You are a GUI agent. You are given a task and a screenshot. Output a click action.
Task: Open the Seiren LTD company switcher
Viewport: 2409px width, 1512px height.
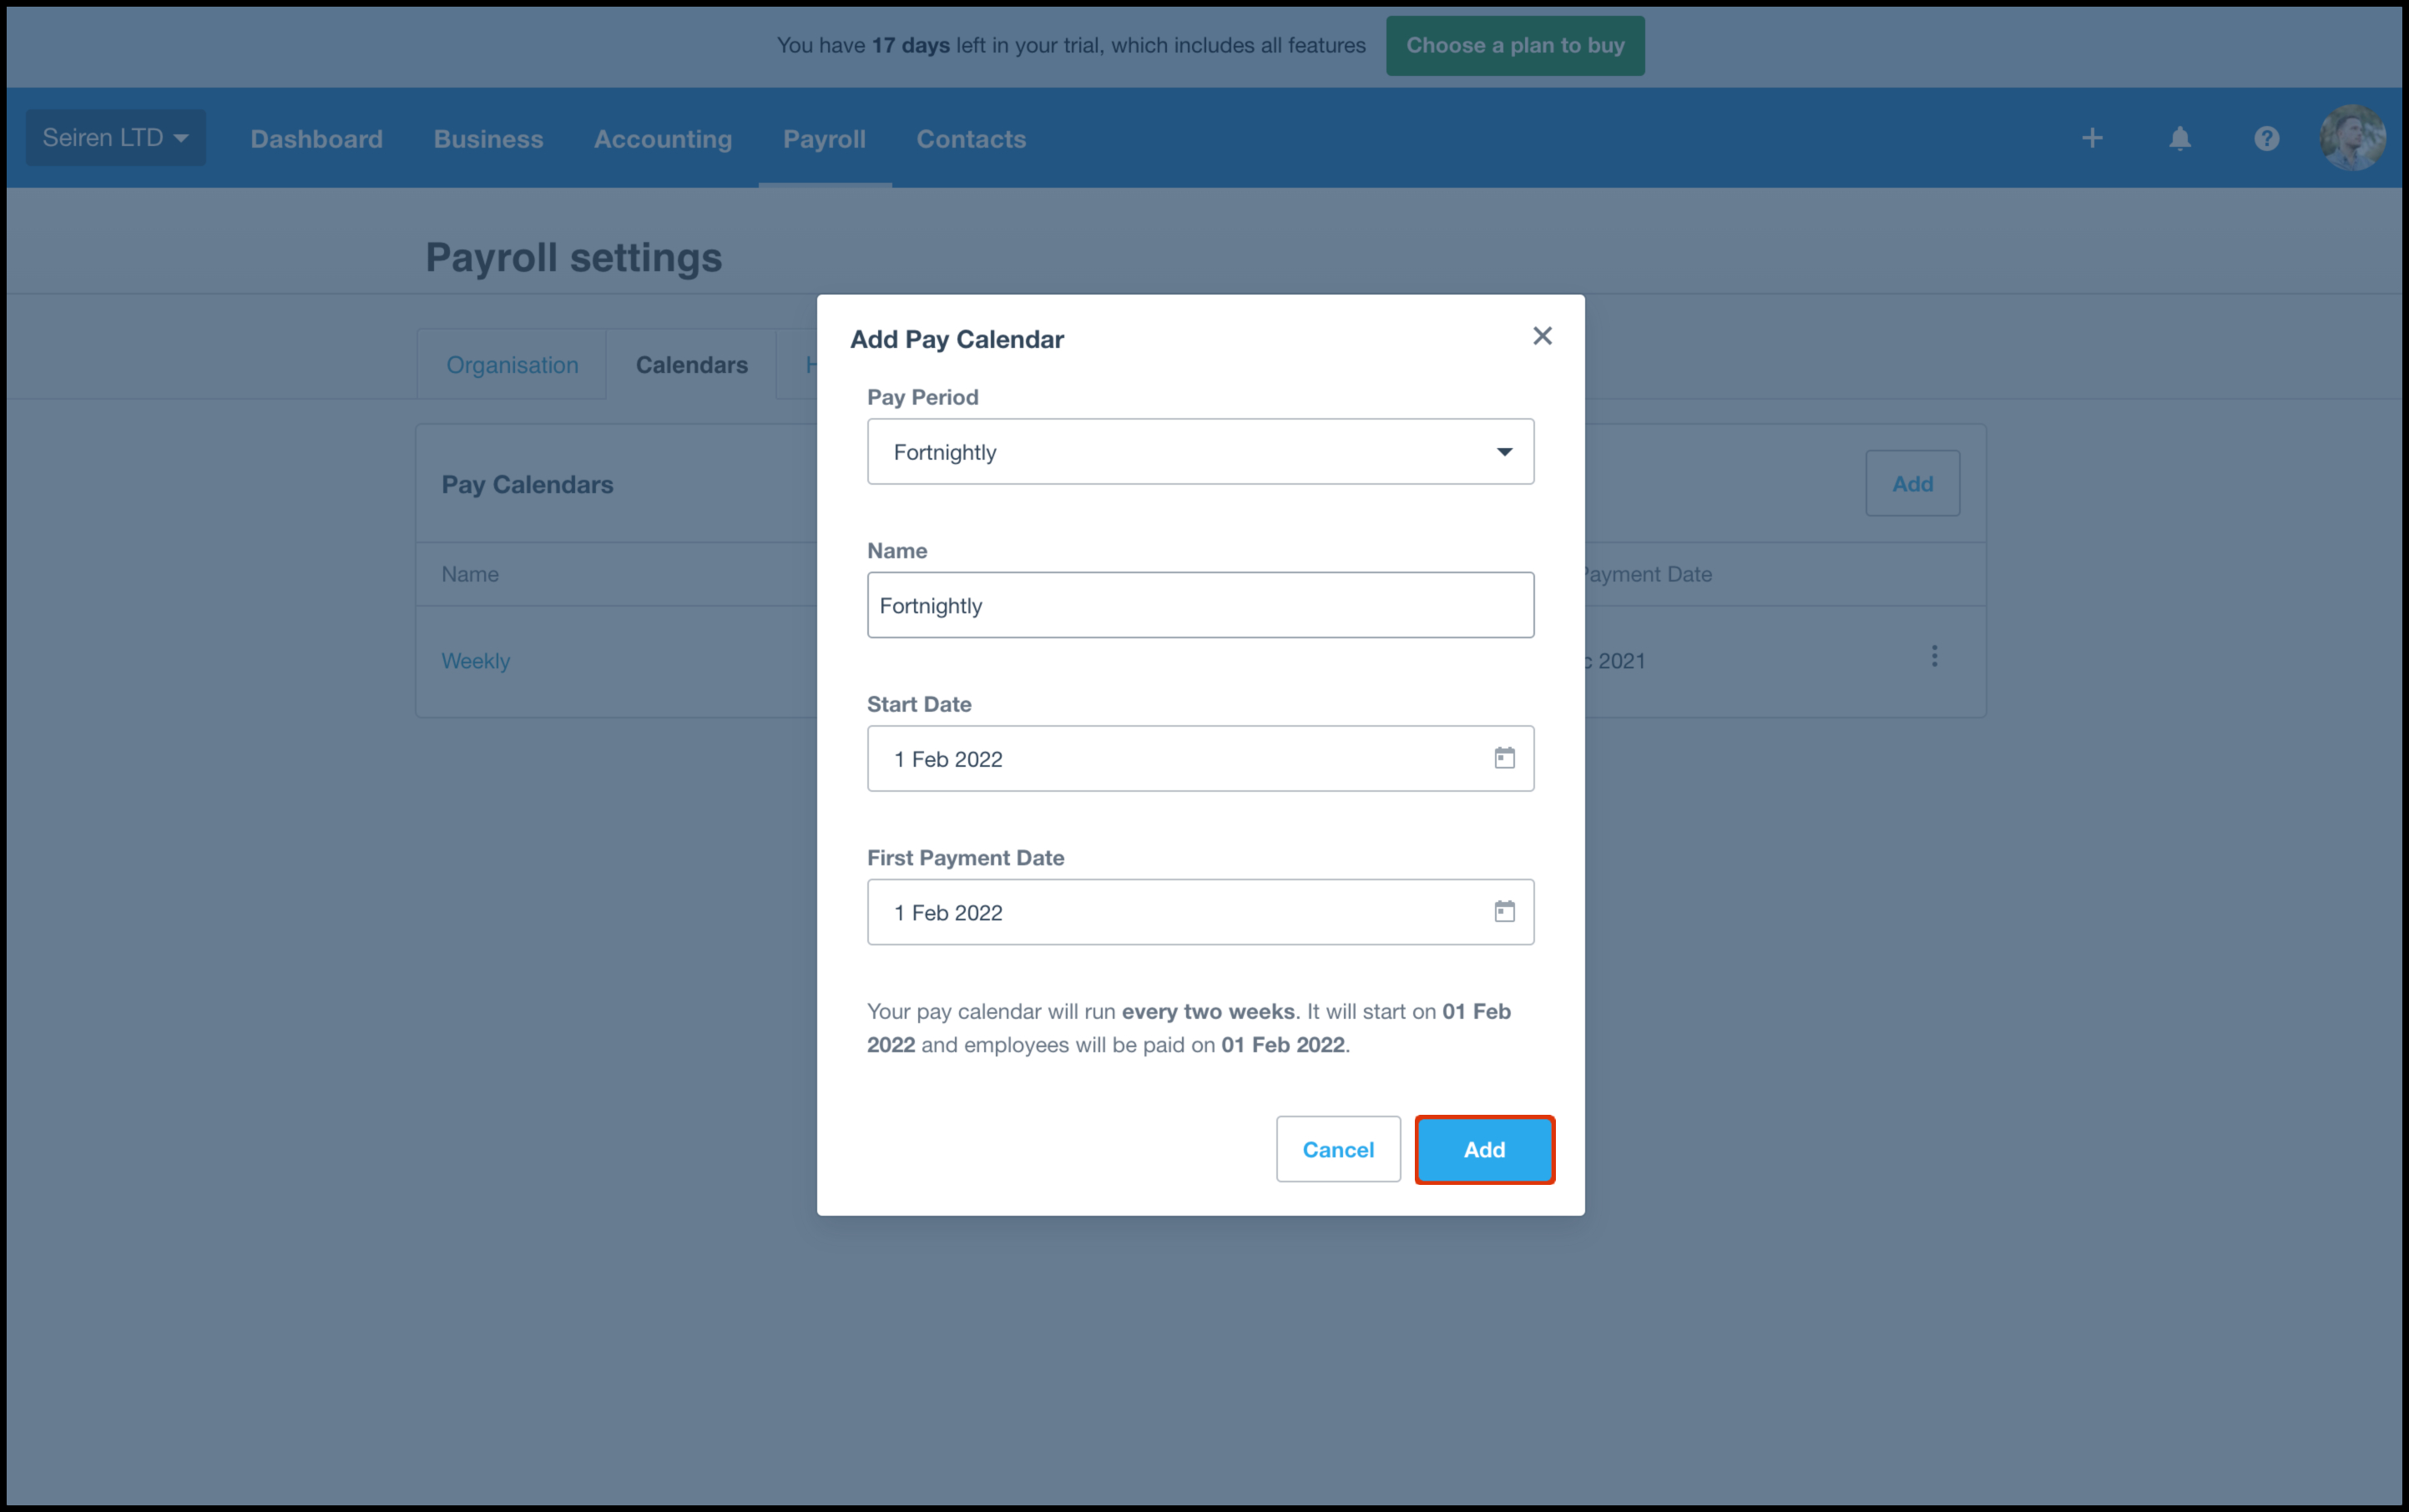click(115, 138)
